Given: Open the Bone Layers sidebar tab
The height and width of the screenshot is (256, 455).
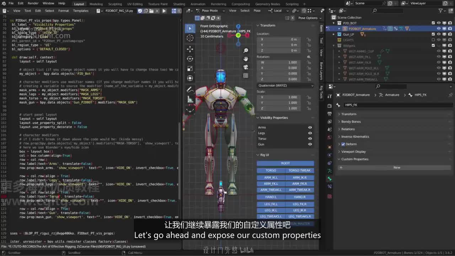Looking at the screenshot, I should (x=321, y=71).
